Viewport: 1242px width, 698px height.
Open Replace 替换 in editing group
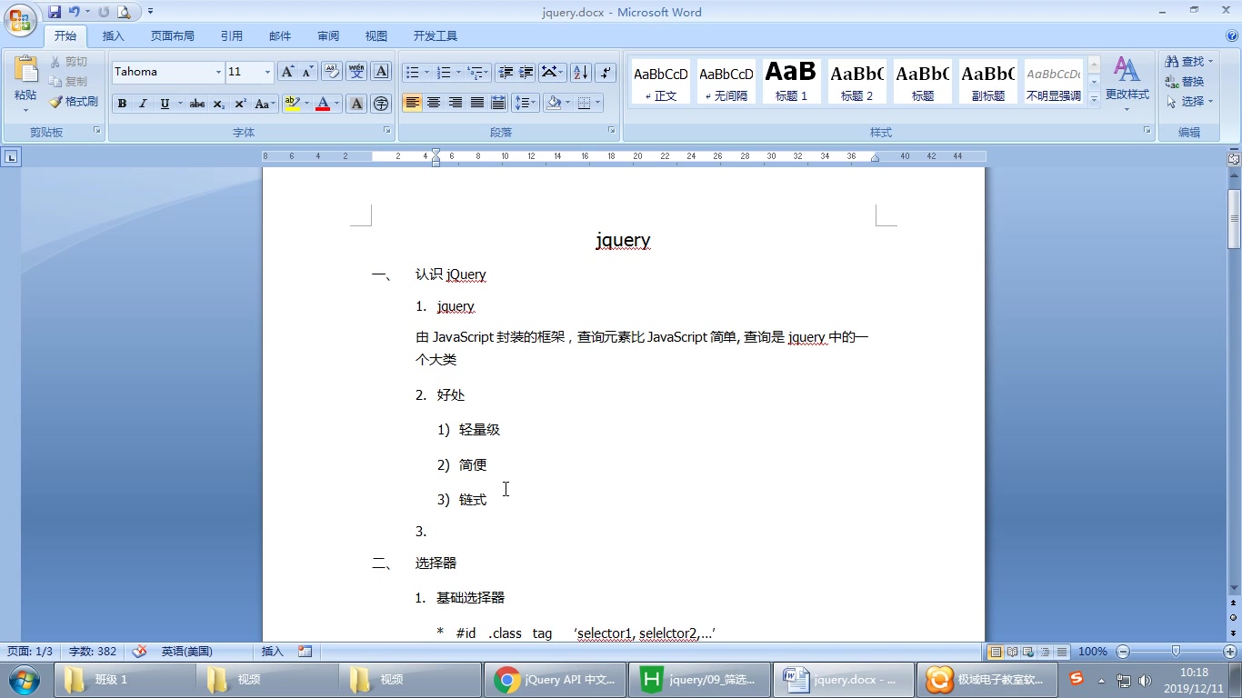tap(1186, 82)
